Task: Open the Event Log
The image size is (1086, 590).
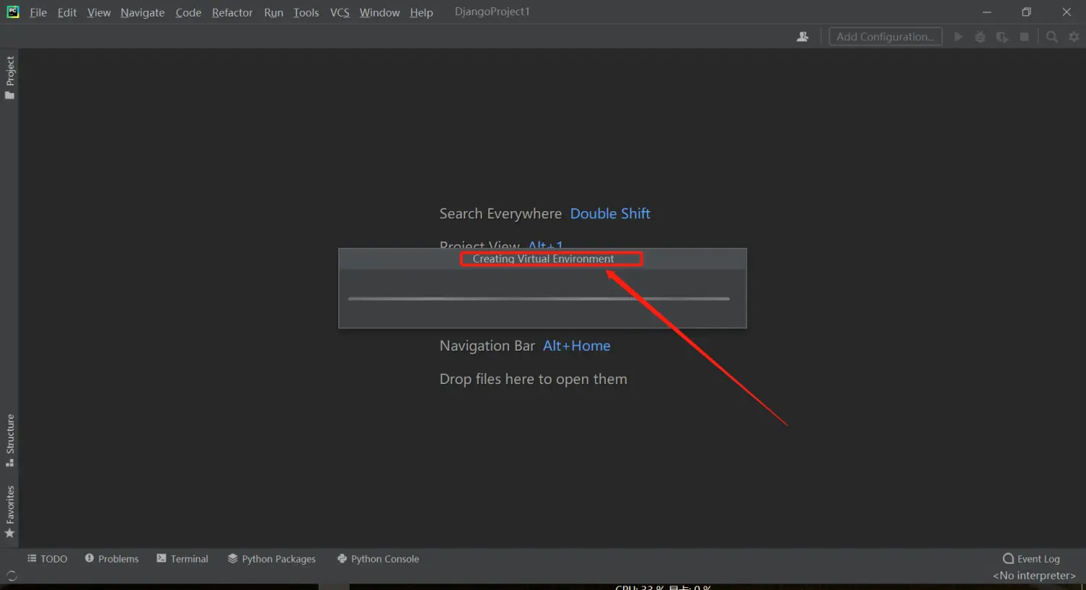Action: click(x=1031, y=559)
